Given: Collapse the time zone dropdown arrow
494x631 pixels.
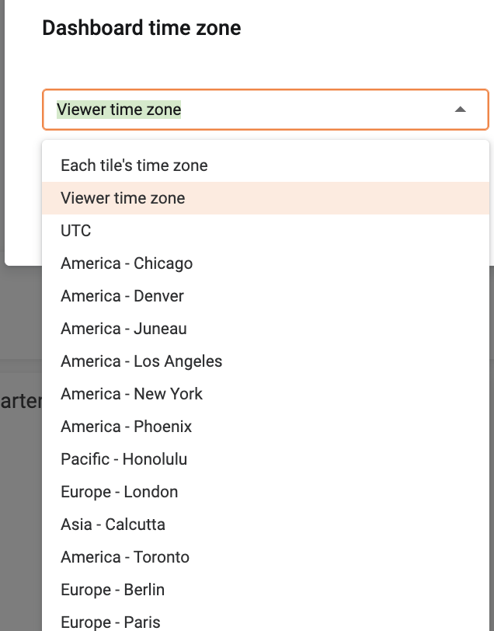Looking at the screenshot, I should [x=461, y=110].
